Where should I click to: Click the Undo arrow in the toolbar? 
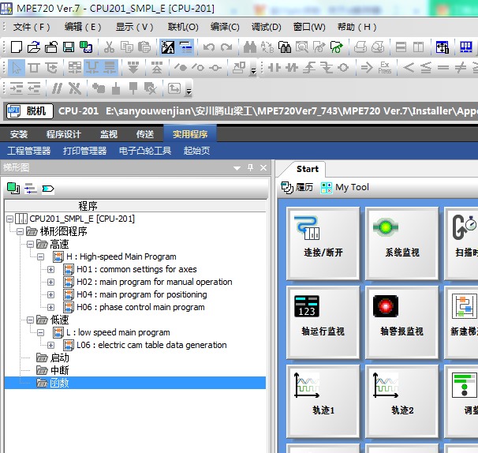[209, 47]
